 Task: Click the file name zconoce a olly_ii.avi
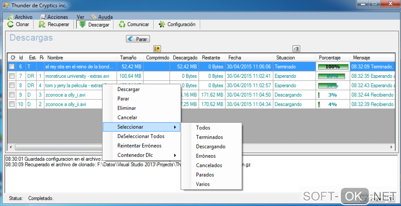(x=66, y=105)
